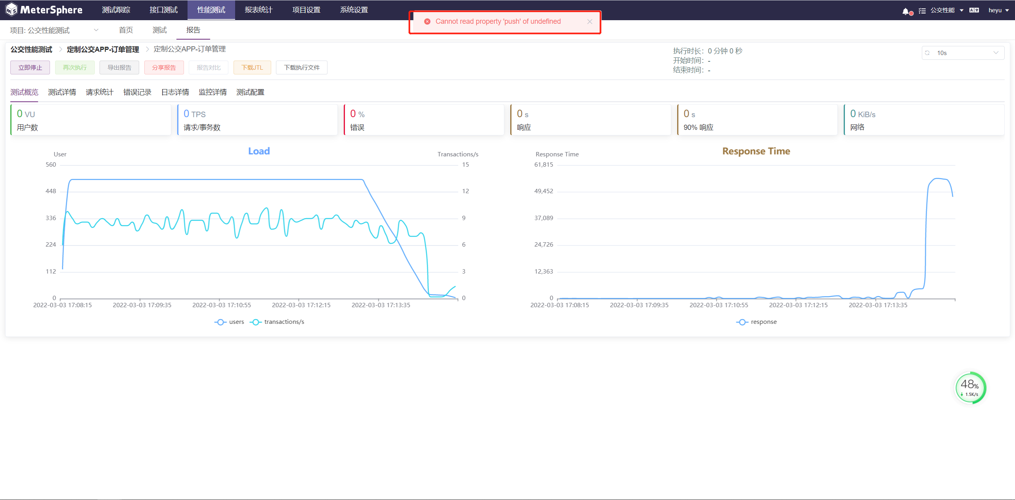
Task: Click the 执行时长 duration text
Action: tap(708, 51)
